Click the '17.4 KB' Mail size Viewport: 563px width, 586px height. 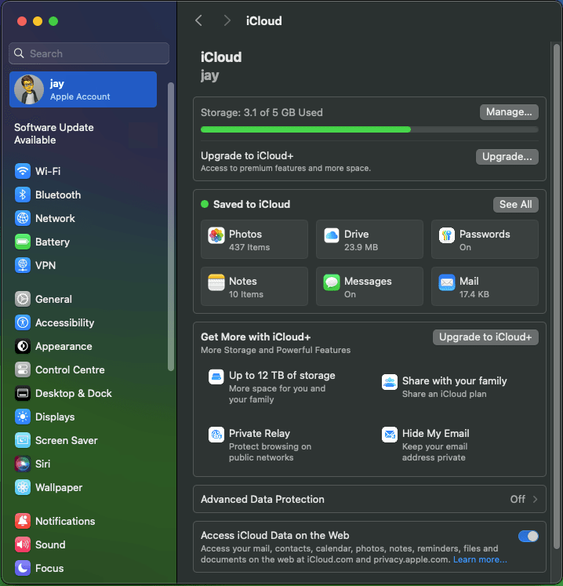coord(474,294)
